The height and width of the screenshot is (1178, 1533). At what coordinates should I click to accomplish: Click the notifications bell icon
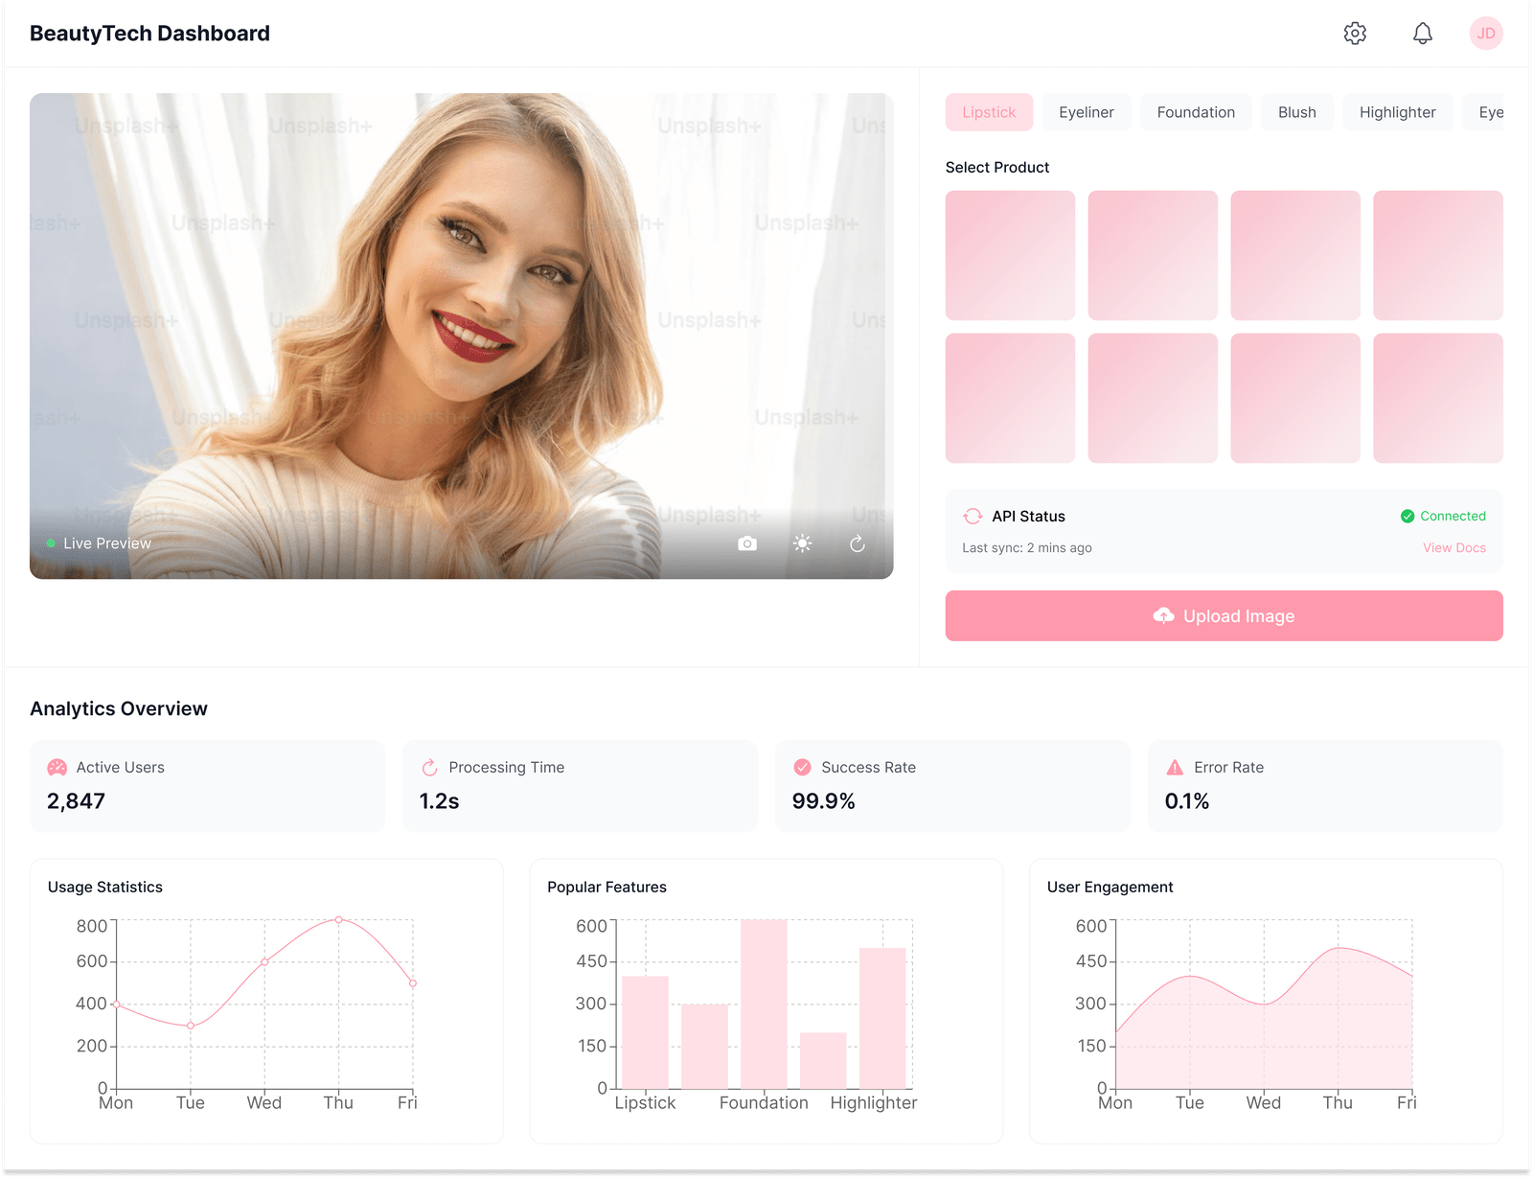click(x=1423, y=34)
